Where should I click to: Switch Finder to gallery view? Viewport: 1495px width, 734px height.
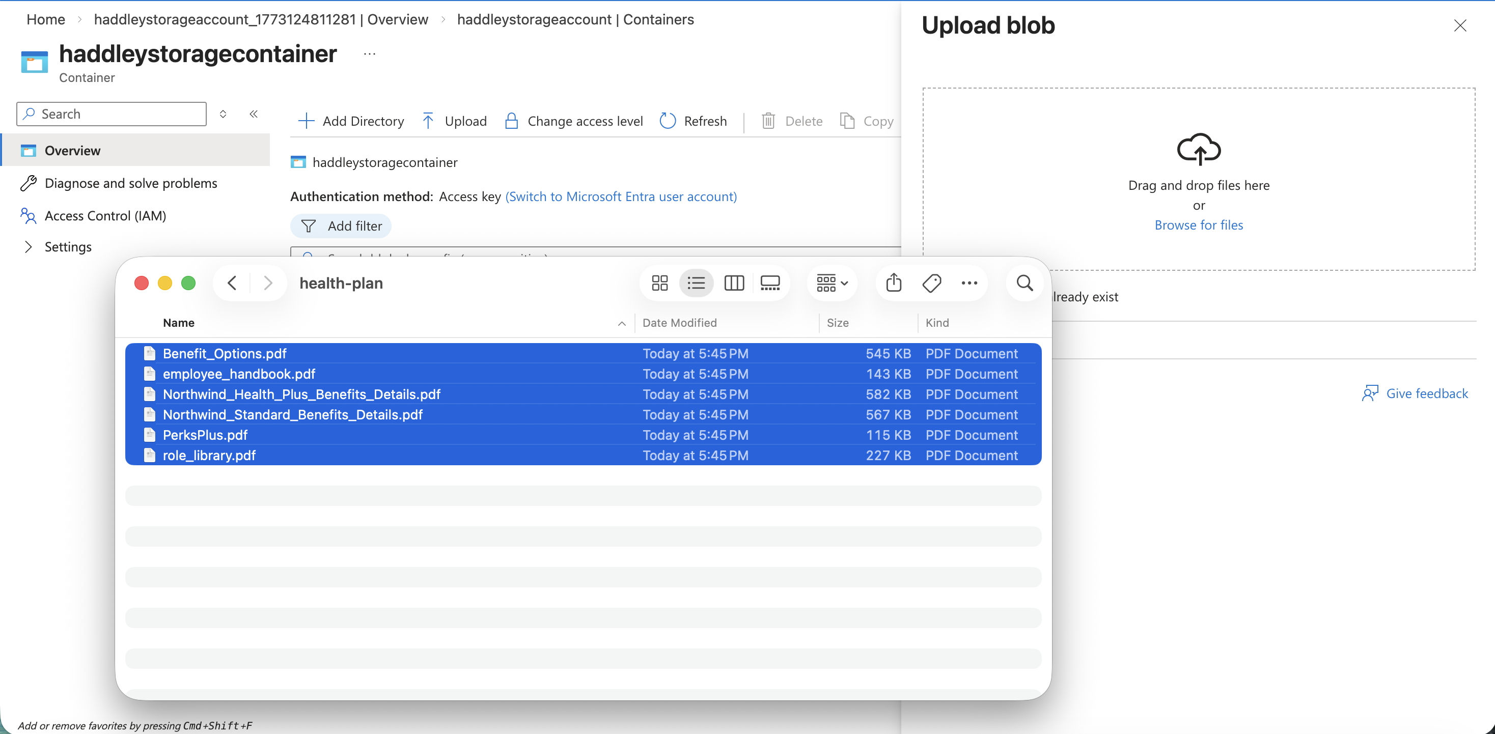tap(769, 283)
